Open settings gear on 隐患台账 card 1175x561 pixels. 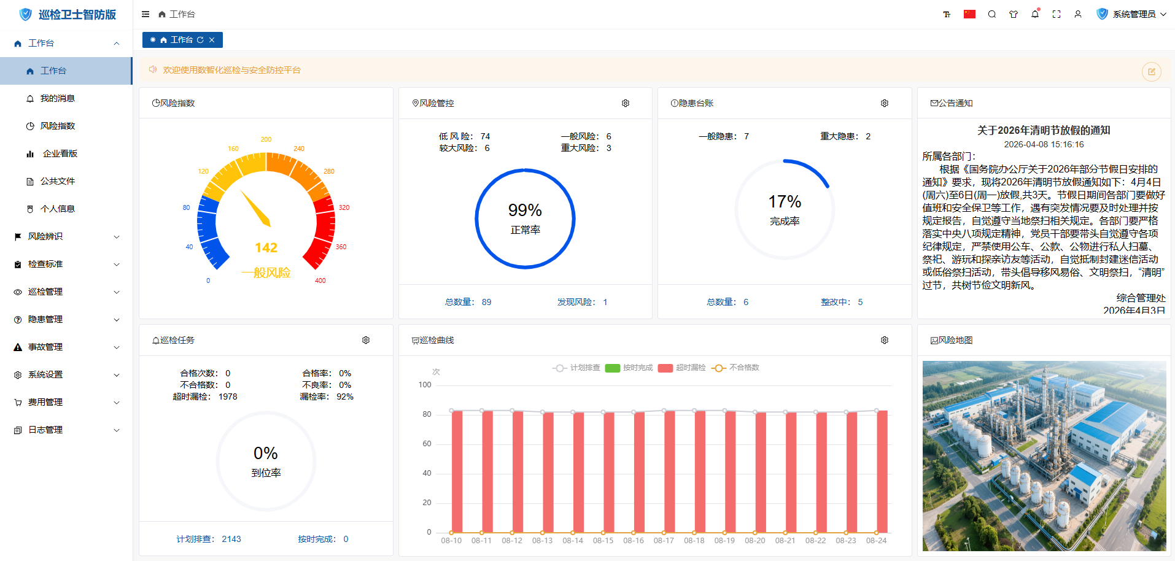tap(885, 103)
